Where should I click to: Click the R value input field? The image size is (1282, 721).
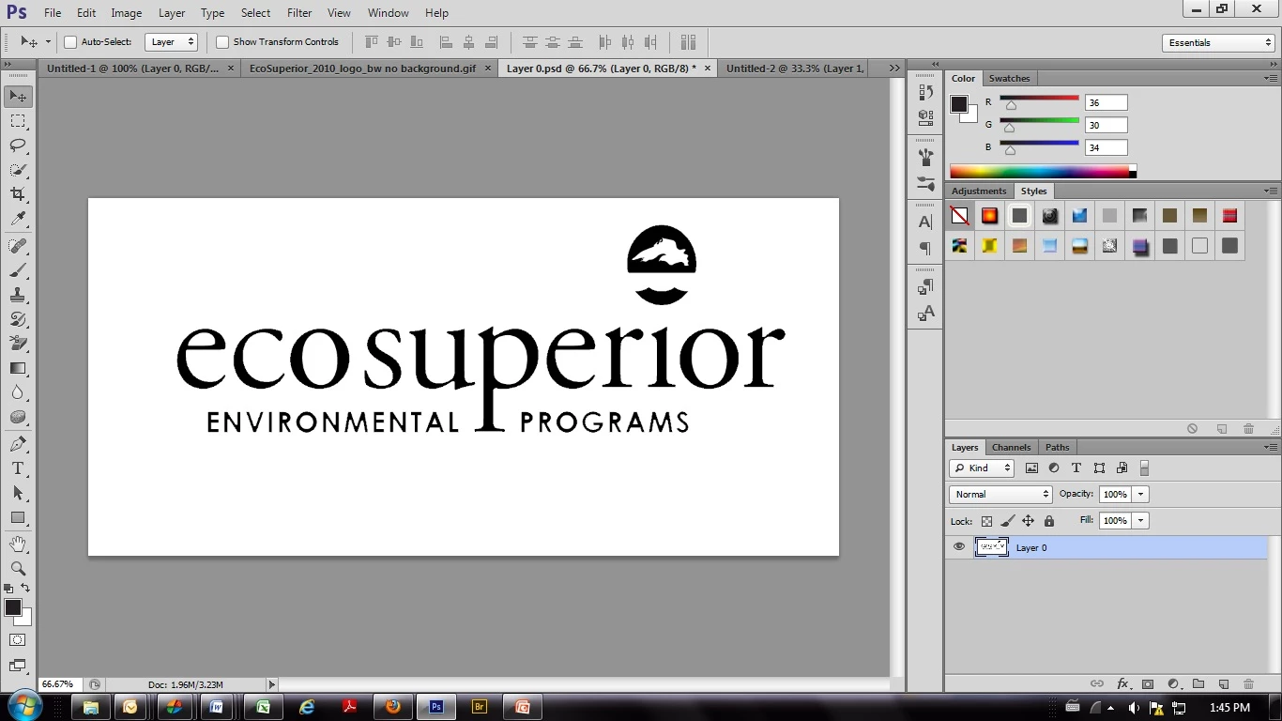click(x=1106, y=102)
